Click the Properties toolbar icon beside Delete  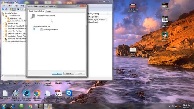22,9
